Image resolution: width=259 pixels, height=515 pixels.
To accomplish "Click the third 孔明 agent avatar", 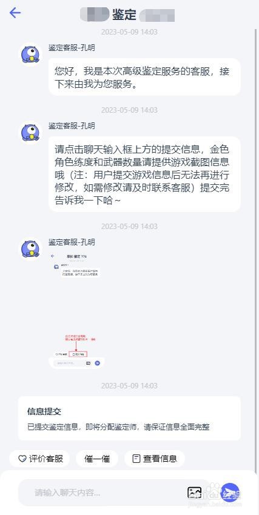I will tap(30, 249).
